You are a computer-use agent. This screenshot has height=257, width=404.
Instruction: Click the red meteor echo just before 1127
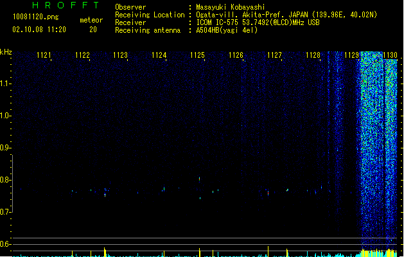(x=268, y=193)
